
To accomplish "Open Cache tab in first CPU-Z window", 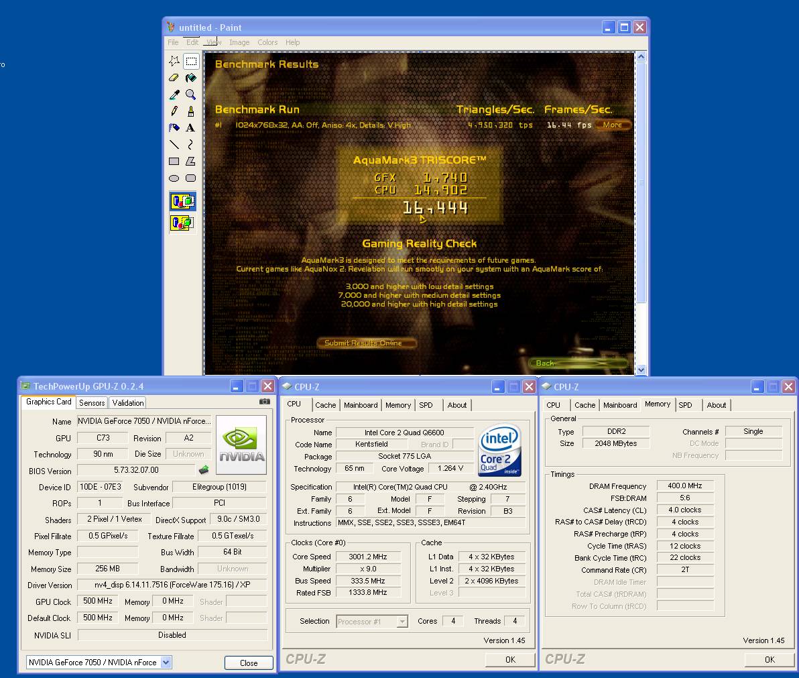I will (x=326, y=405).
